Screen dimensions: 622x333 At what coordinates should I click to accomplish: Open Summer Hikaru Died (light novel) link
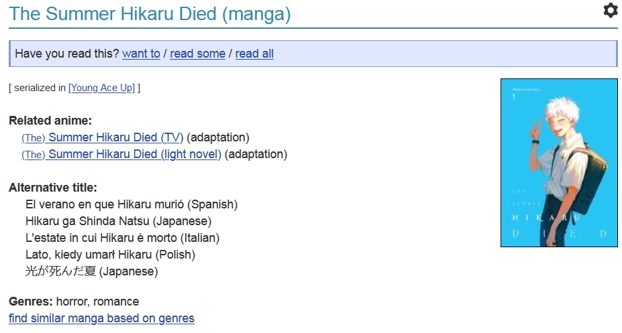121,154
